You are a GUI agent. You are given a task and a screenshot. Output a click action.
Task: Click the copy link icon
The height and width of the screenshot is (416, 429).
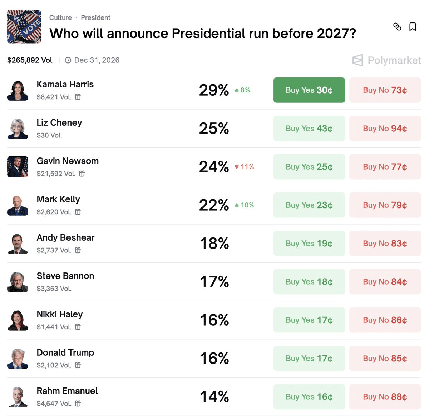click(x=397, y=27)
